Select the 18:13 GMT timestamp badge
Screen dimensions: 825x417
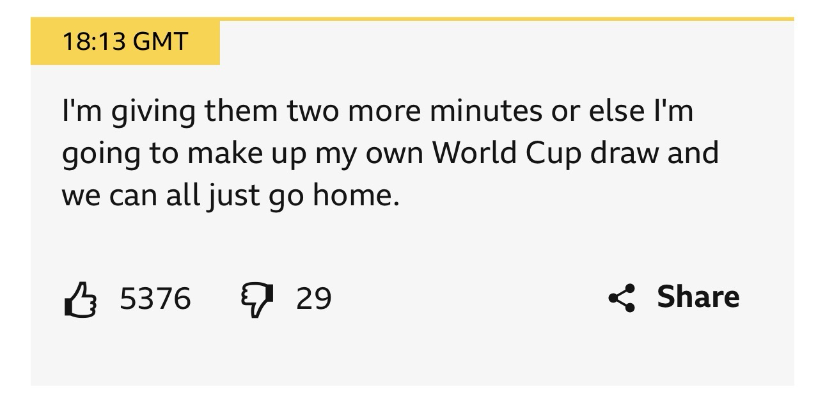click(125, 42)
